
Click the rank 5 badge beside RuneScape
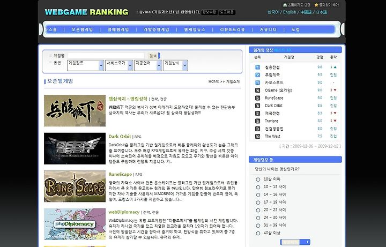point(257,98)
